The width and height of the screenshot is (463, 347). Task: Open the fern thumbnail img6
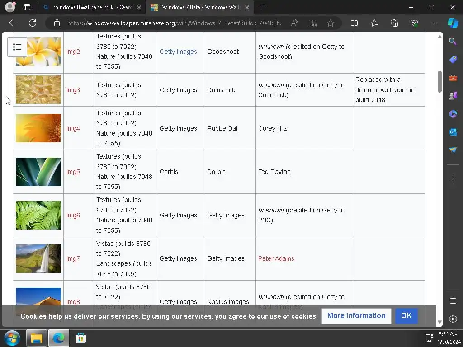pos(38,215)
